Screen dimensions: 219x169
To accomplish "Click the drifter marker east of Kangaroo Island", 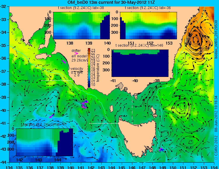I will click(64, 62).
